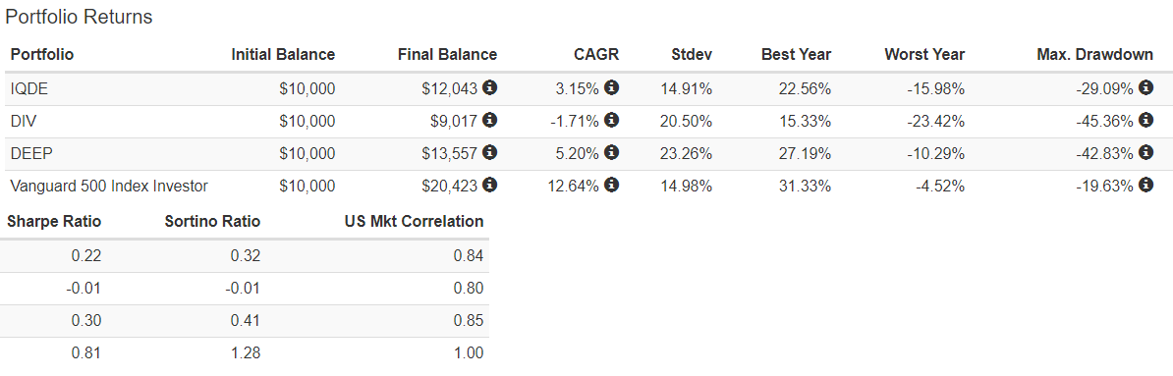The image size is (1173, 376).
Task: Click the Max. Drawdown column header
Action: coord(1094,55)
